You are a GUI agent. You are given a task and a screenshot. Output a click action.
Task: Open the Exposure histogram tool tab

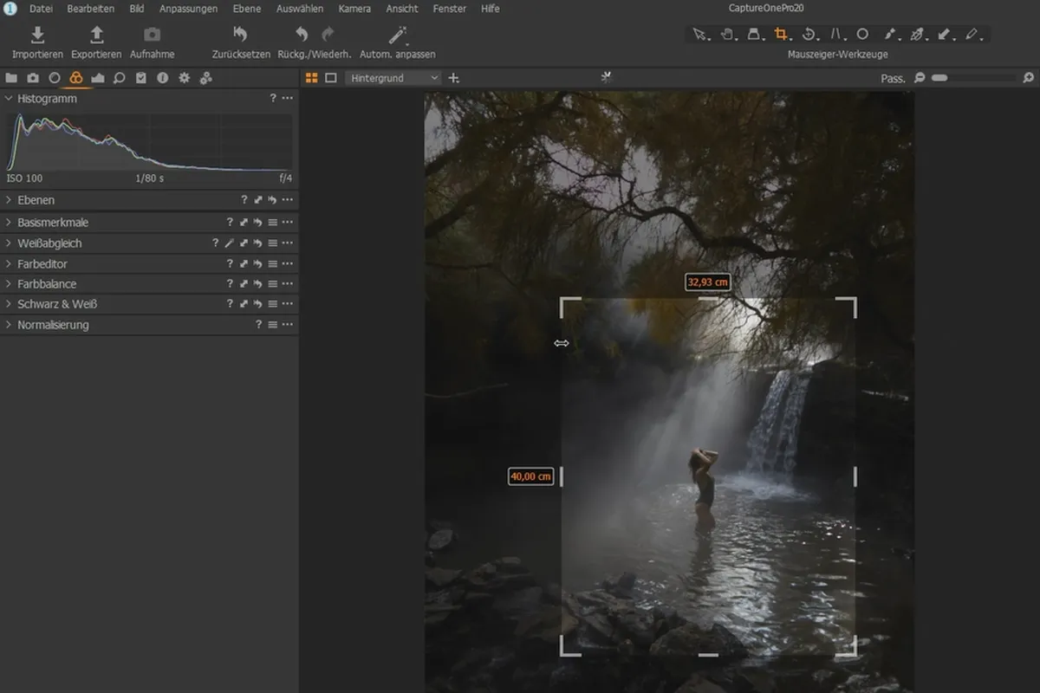coord(98,78)
